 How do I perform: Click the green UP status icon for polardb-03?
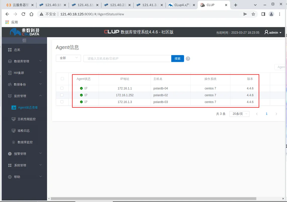coord(81,102)
